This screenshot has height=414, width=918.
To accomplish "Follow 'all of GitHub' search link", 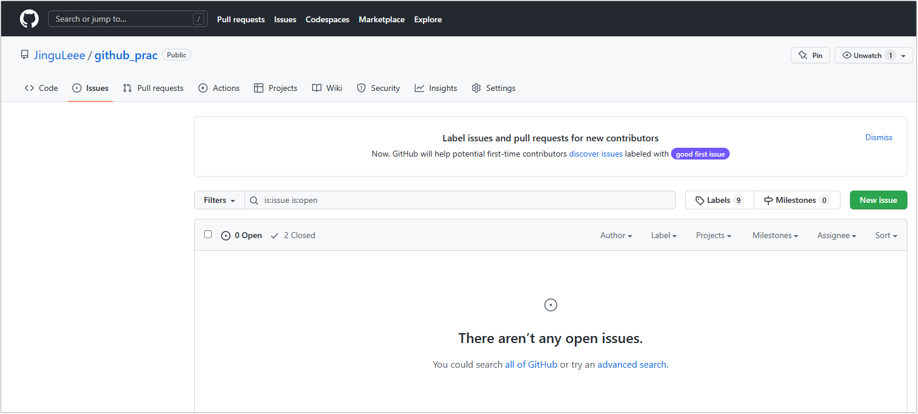I will coord(531,364).
